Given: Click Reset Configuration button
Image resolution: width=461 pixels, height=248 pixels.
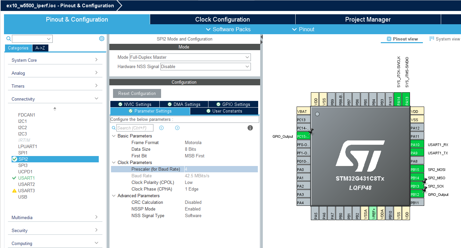Looking at the screenshot, I should (137, 93).
